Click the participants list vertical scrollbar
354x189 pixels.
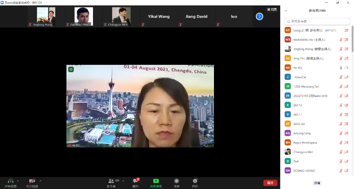point(352,39)
